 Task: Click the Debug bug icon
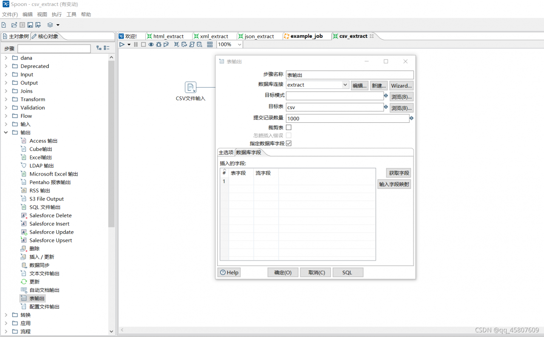pyautogui.click(x=159, y=44)
